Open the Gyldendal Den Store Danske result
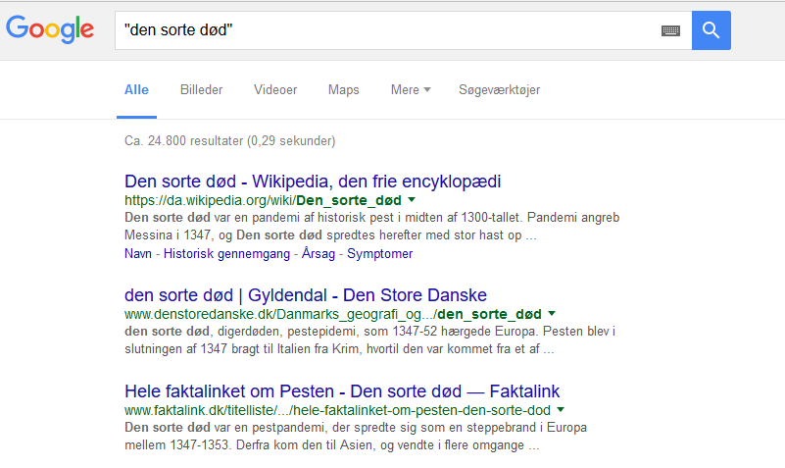Viewport: 785px width, 468px height. [x=306, y=295]
